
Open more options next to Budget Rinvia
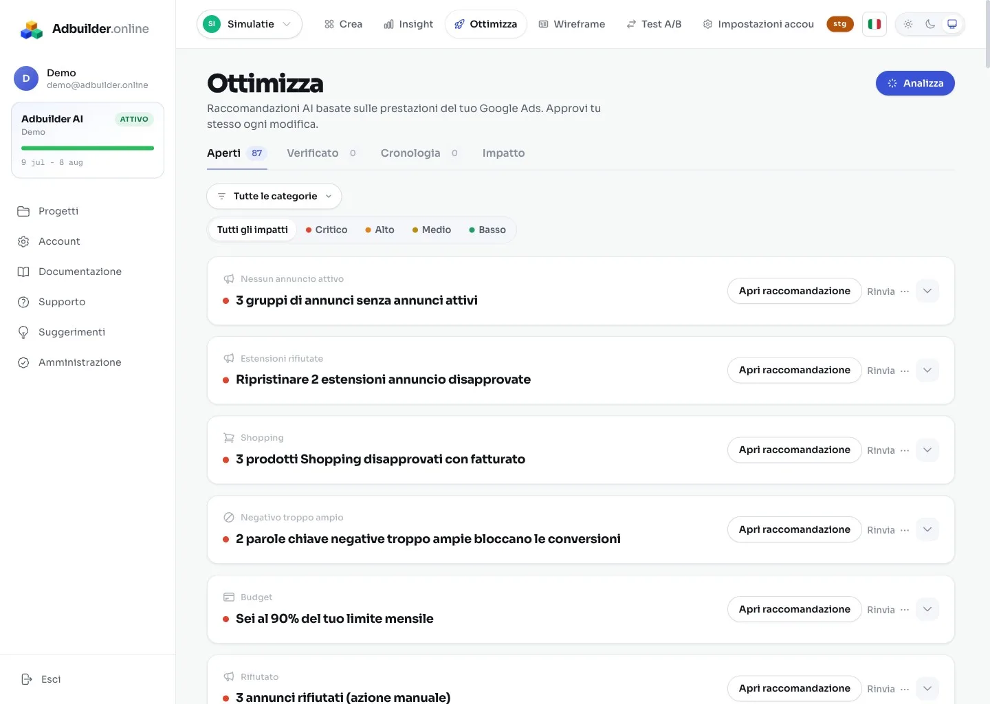tap(905, 610)
